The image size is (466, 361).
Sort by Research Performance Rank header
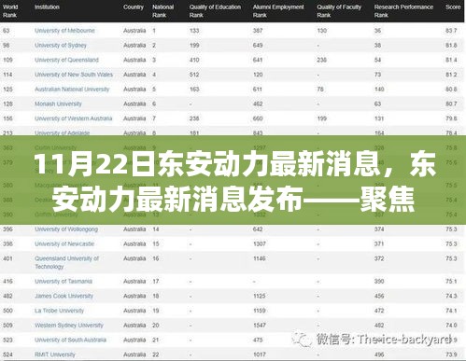[x=403, y=11]
